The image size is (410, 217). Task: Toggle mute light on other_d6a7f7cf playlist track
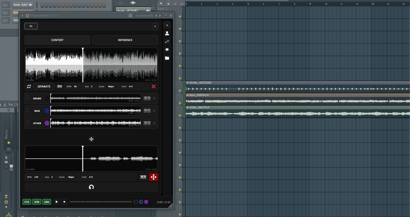tap(180, 115)
